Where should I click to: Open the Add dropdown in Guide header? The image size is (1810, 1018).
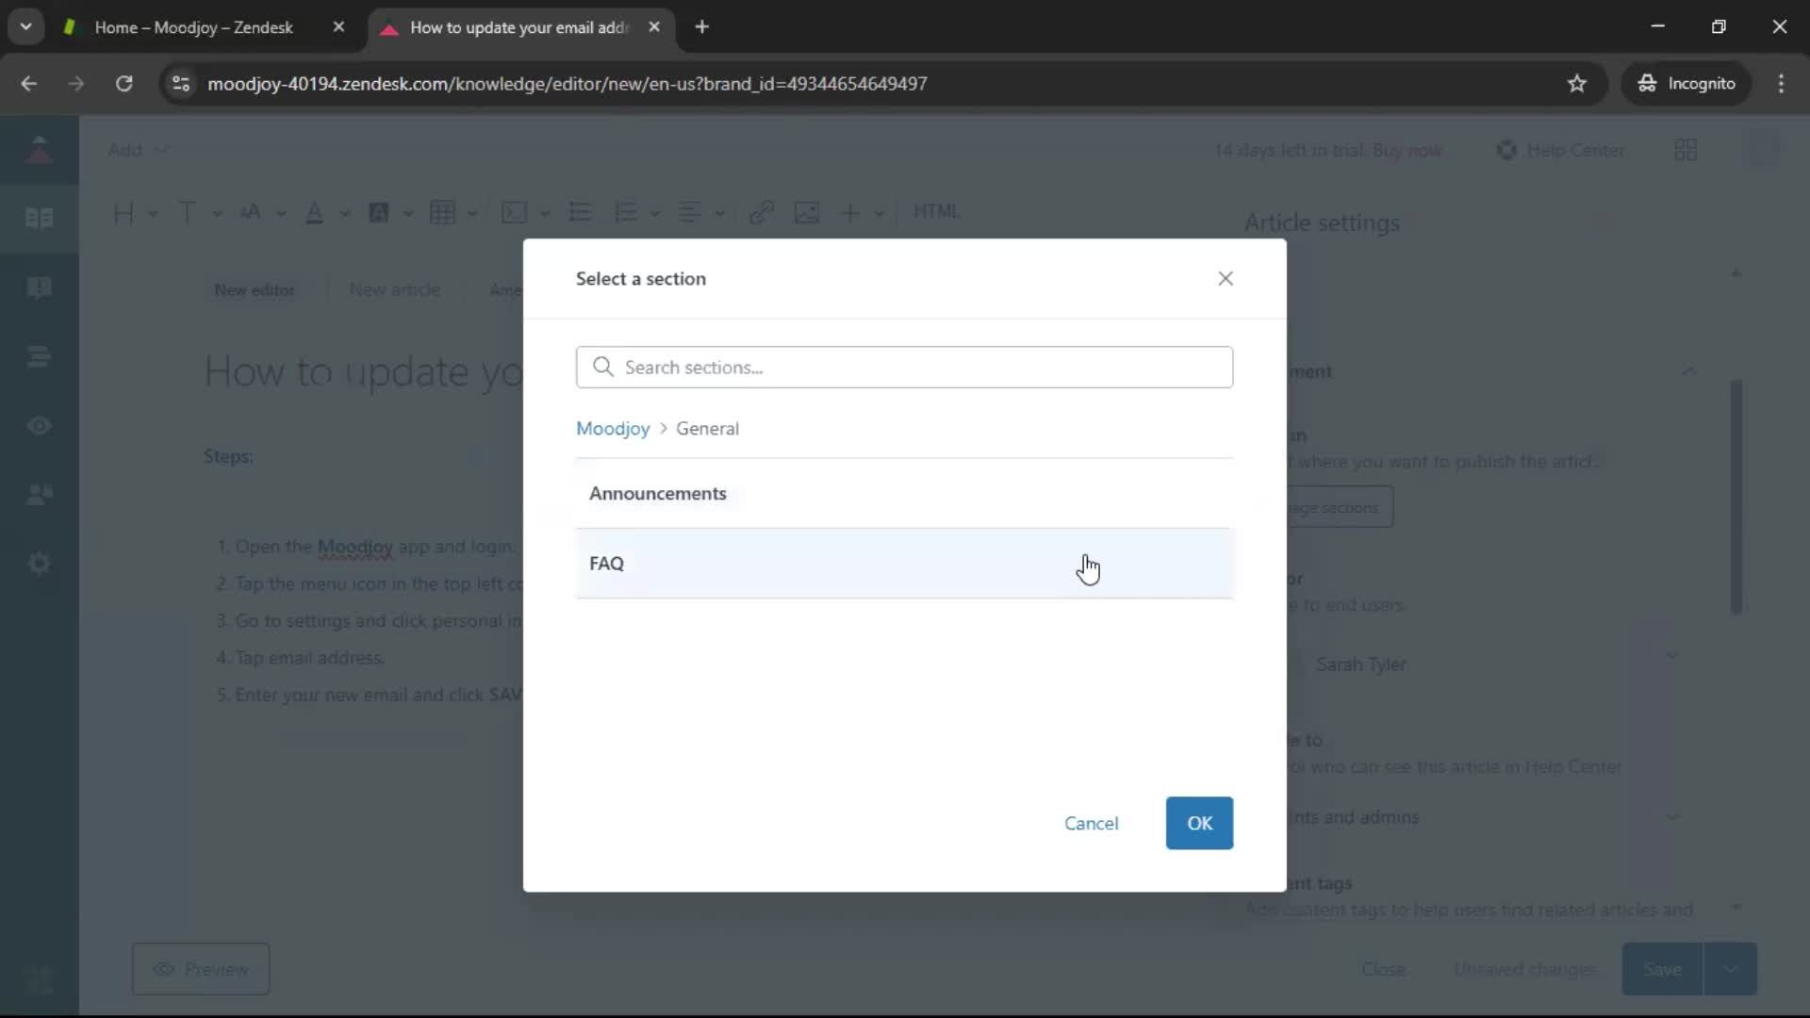138,150
